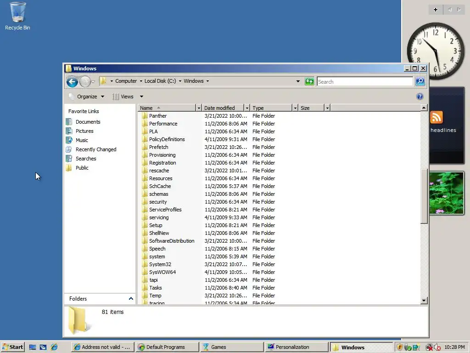Select the System32 folder icon
Viewport: 470px width, 353px height.
coord(145,264)
